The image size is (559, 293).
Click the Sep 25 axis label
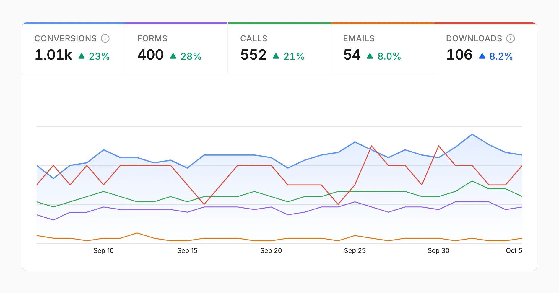pos(355,251)
